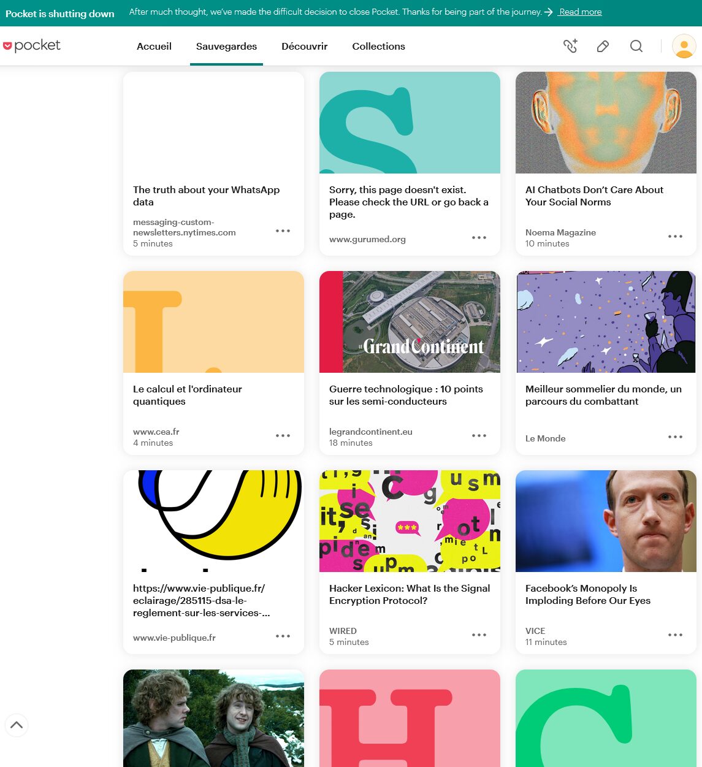
Task: Open the add-a-save icon in header
Action: [570, 46]
